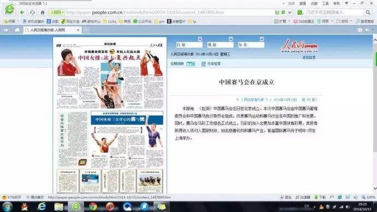Image resolution: width=377 pixels, height=212 pixels.
Task: Open the 工具 menu
Action: pos(325,3)
